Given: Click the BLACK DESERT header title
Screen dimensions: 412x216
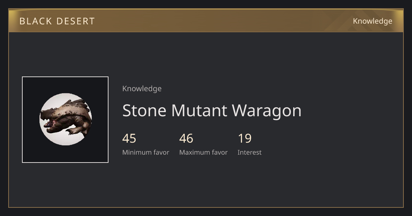Looking at the screenshot, I should tap(57, 21).
